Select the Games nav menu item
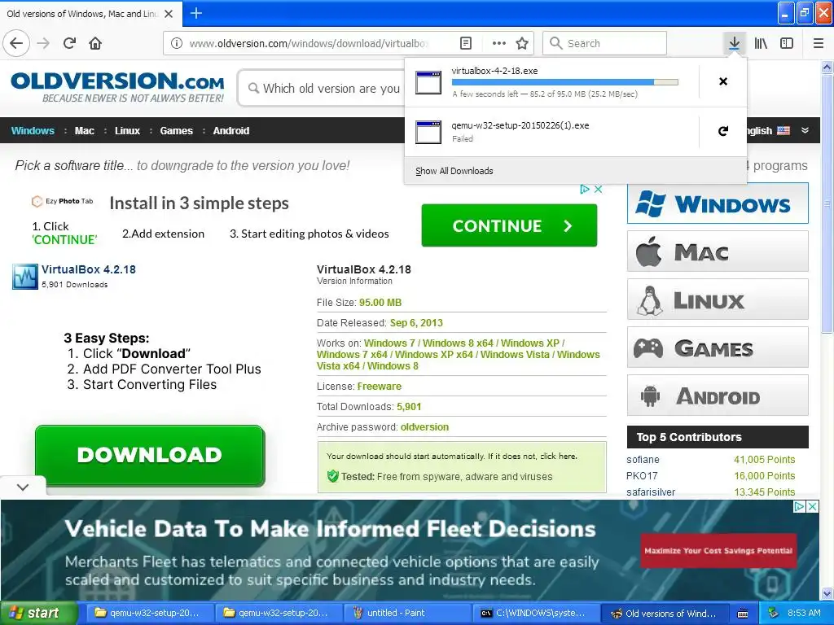This screenshot has height=625, width=834. 176,131
